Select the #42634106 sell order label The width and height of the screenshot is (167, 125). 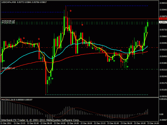pos(8,21)
